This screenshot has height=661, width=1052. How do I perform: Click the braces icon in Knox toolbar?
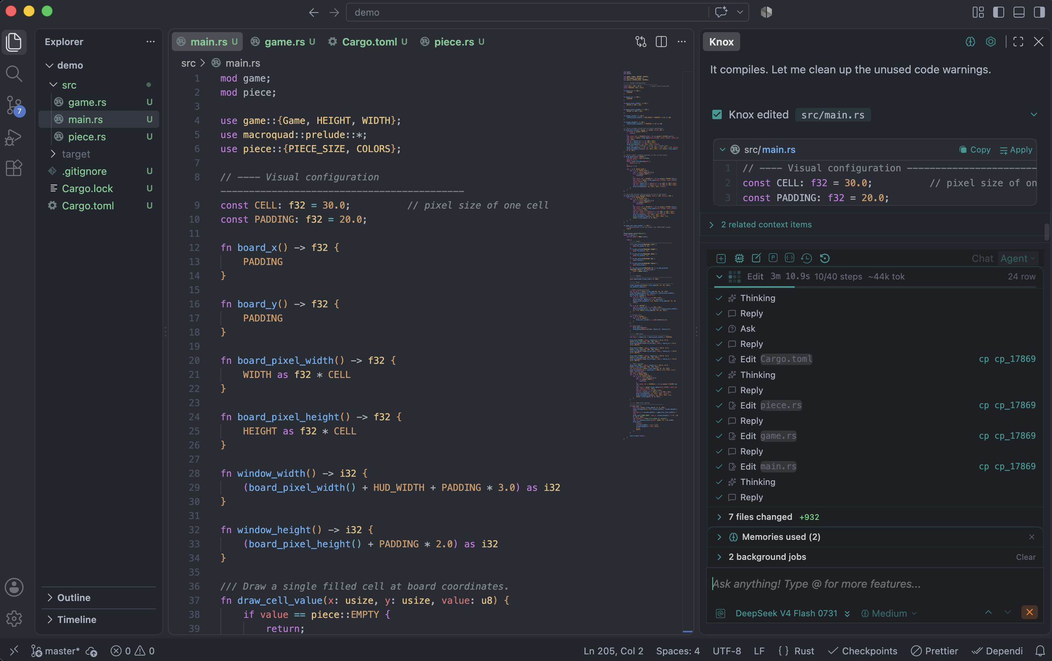coord(790,258)
